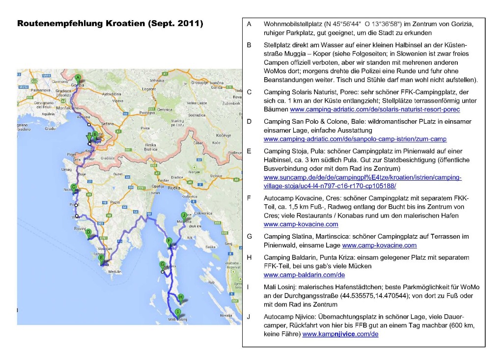This screenshot has height=355, width=503.
Task: Open the www.camp-baldarin.com/de link
Action: point(304,275)
